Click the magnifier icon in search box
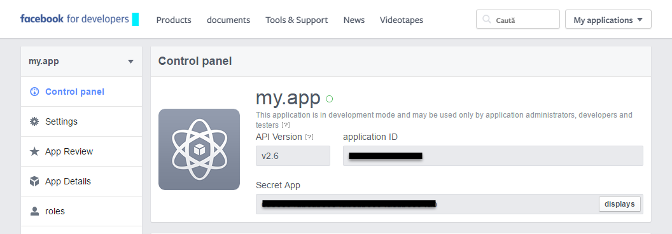Viewport: 672px width, 234px height. tap(486, 19)
